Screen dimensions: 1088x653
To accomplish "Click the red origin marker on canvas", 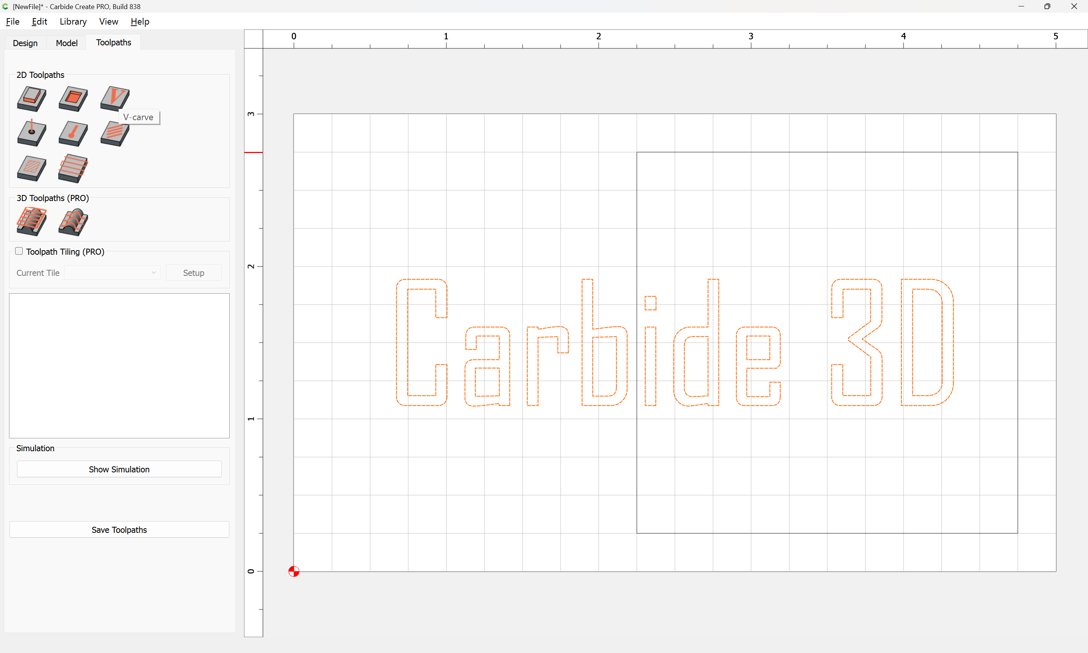I will pyautogui.click(x=294, y=572).
